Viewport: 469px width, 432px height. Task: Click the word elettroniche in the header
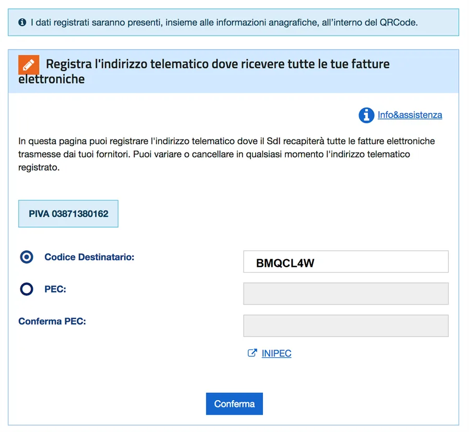click(51, 79)
